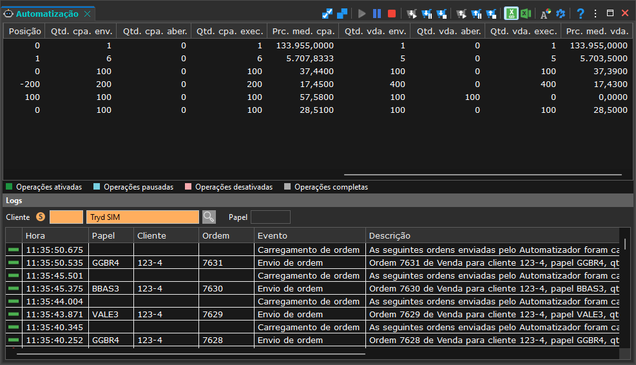Click the stop sell orders cart icon
This screenshot has width=636, height=365.
tap(491, 14)
